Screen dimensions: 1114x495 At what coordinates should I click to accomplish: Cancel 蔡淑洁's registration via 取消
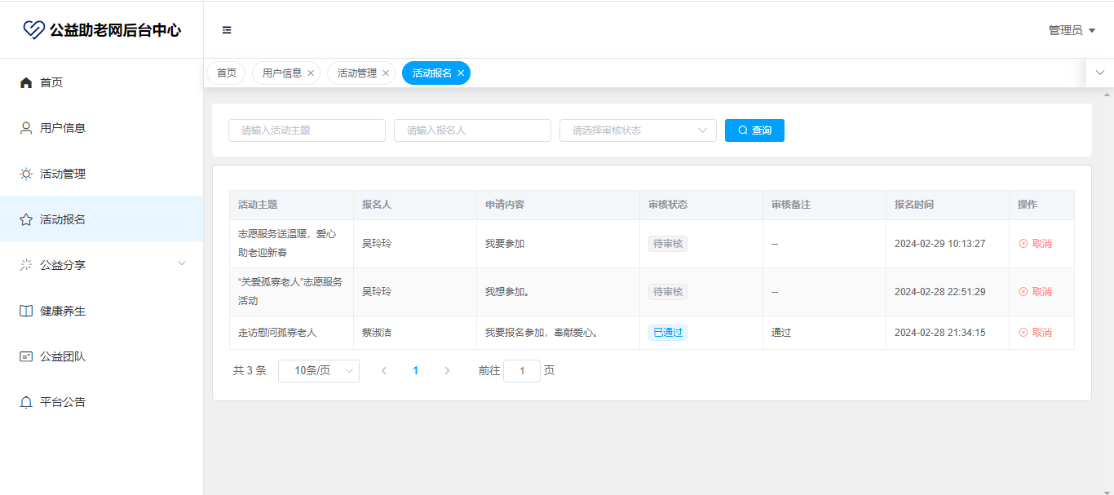1035,333
